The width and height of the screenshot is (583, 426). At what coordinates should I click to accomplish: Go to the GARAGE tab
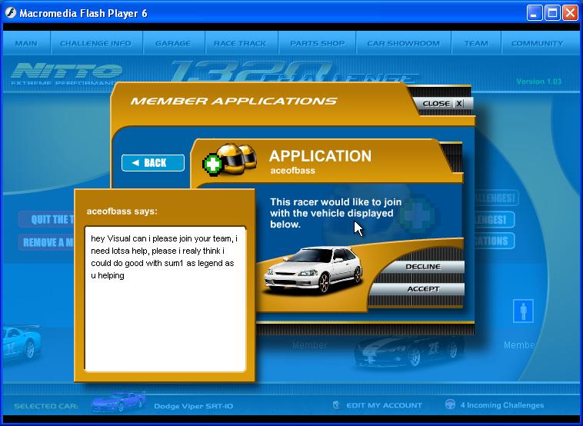point(173,43)
